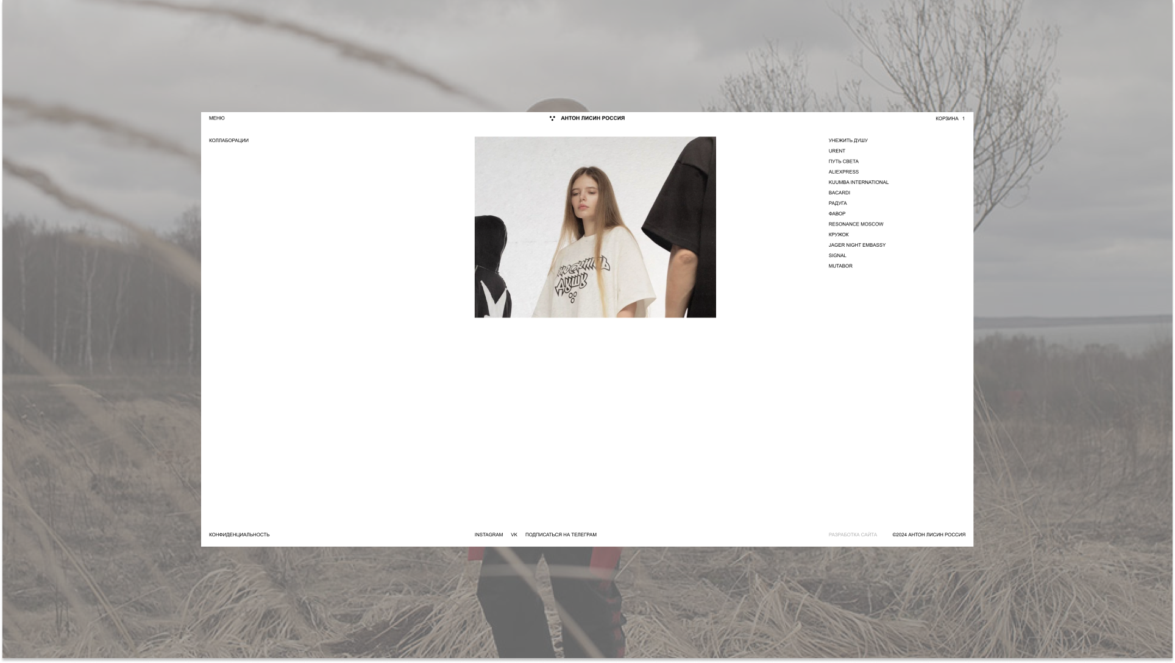Open the УНЕЖИТЬ ДУШУ collaboration
This screenshot has width=1175, height=663.
(x=848, y=141)
